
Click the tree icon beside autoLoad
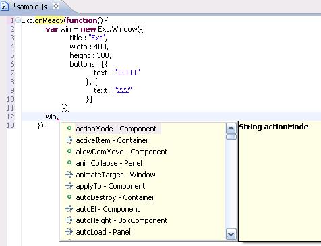[69, 232]
